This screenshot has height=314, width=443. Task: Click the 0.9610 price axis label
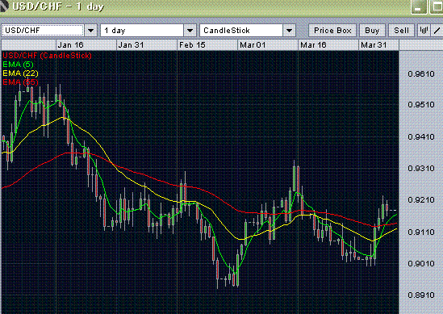coord(421,74)
